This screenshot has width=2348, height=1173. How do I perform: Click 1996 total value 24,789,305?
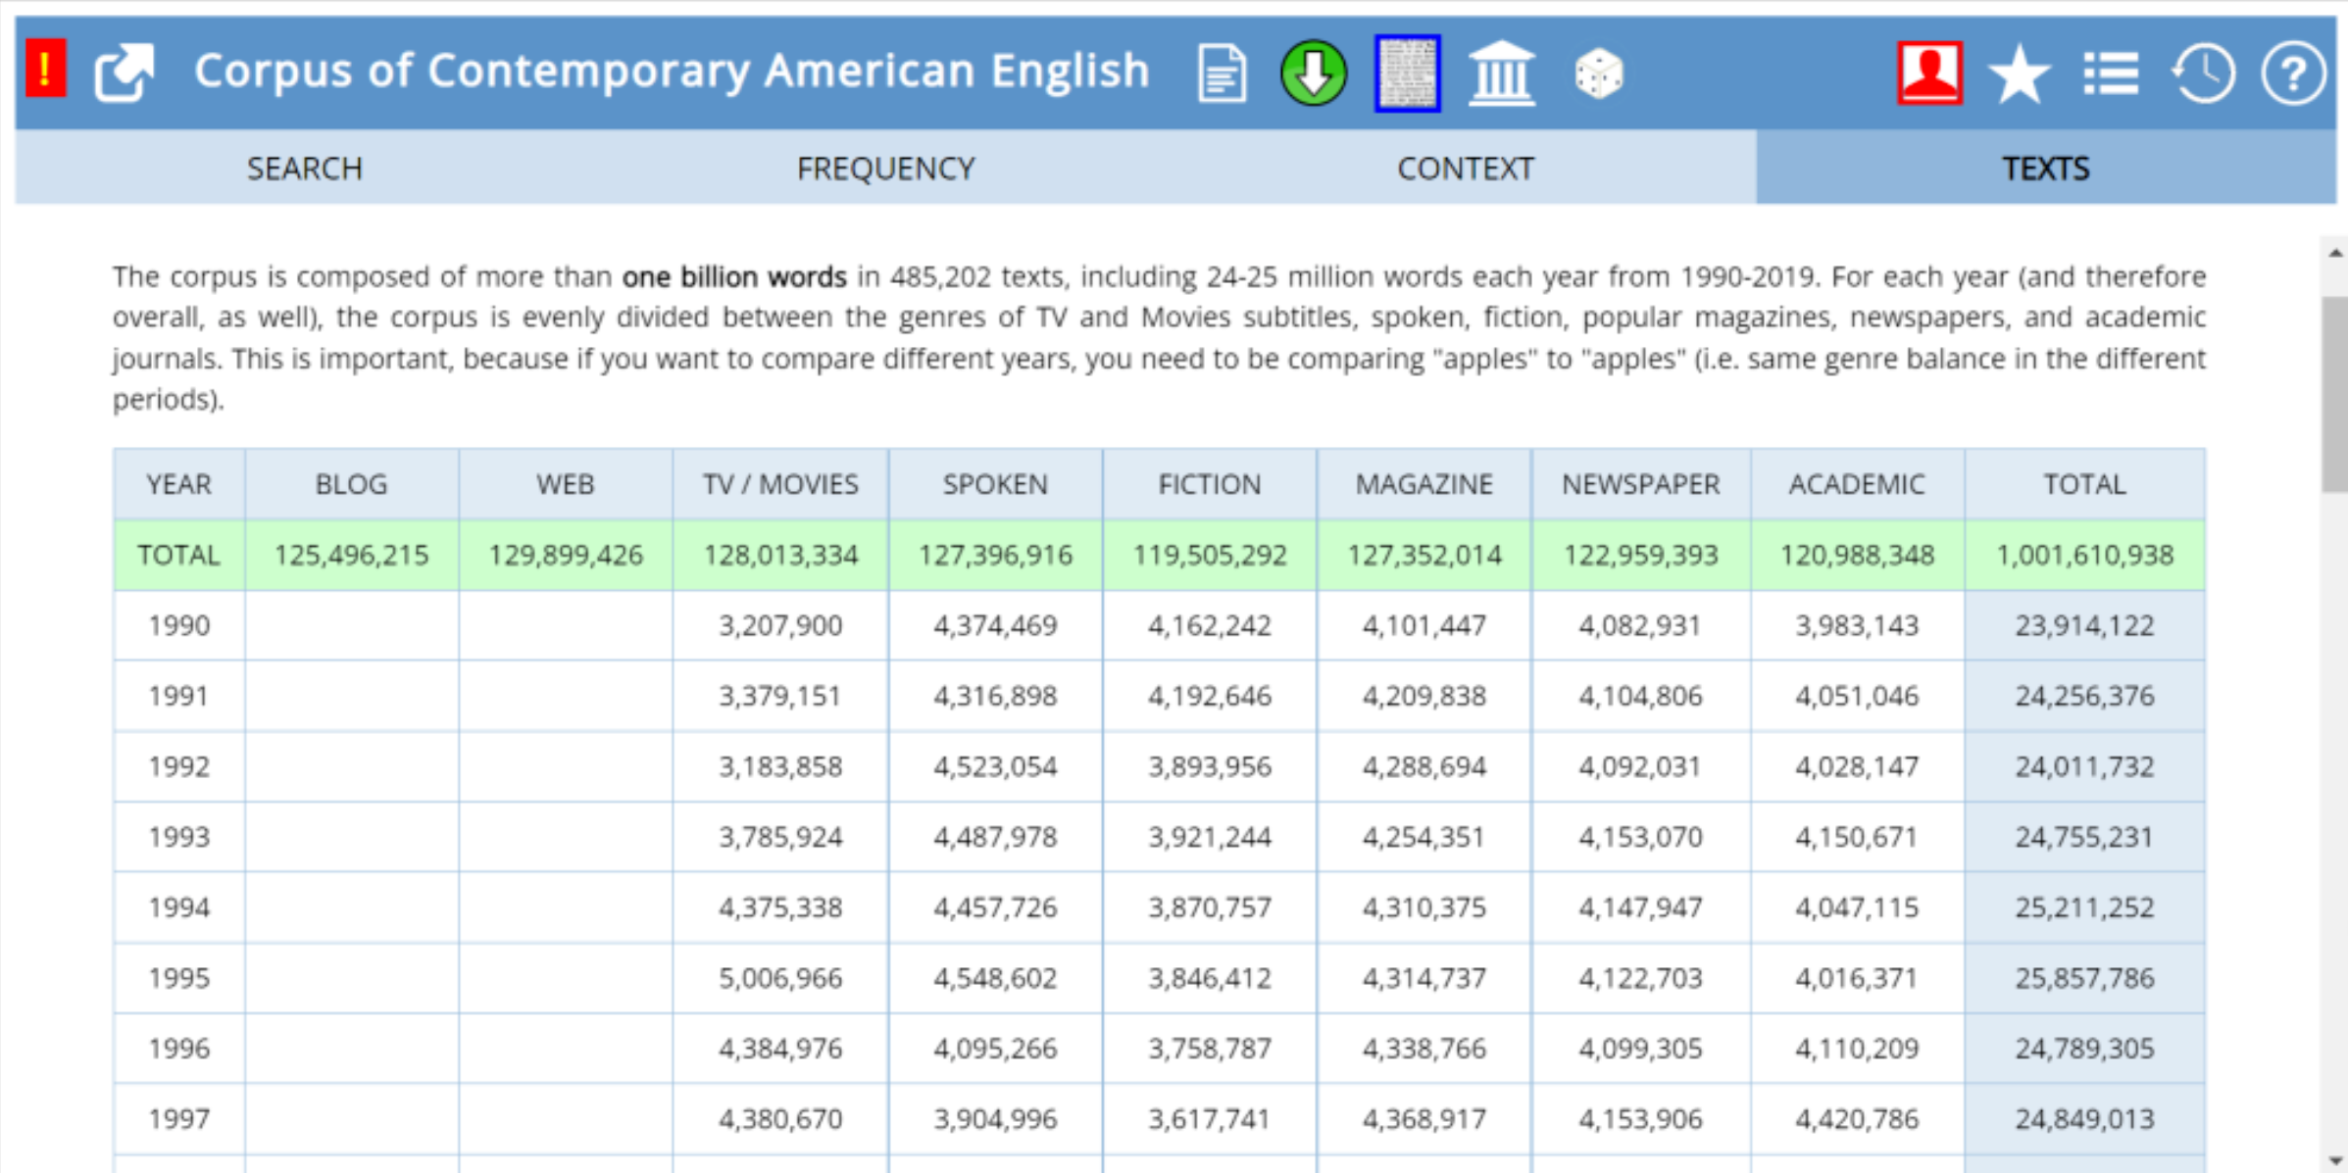point(2084,1050)
